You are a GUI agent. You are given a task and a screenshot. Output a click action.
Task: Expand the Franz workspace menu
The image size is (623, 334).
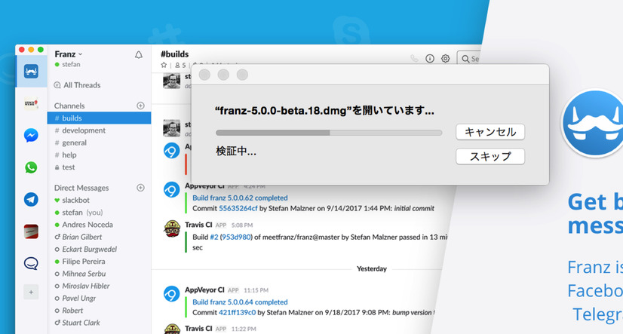tap(69, 54)
